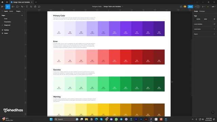
Task: Start audio conversation with headphones icon
Action: (x=181, y=7)
